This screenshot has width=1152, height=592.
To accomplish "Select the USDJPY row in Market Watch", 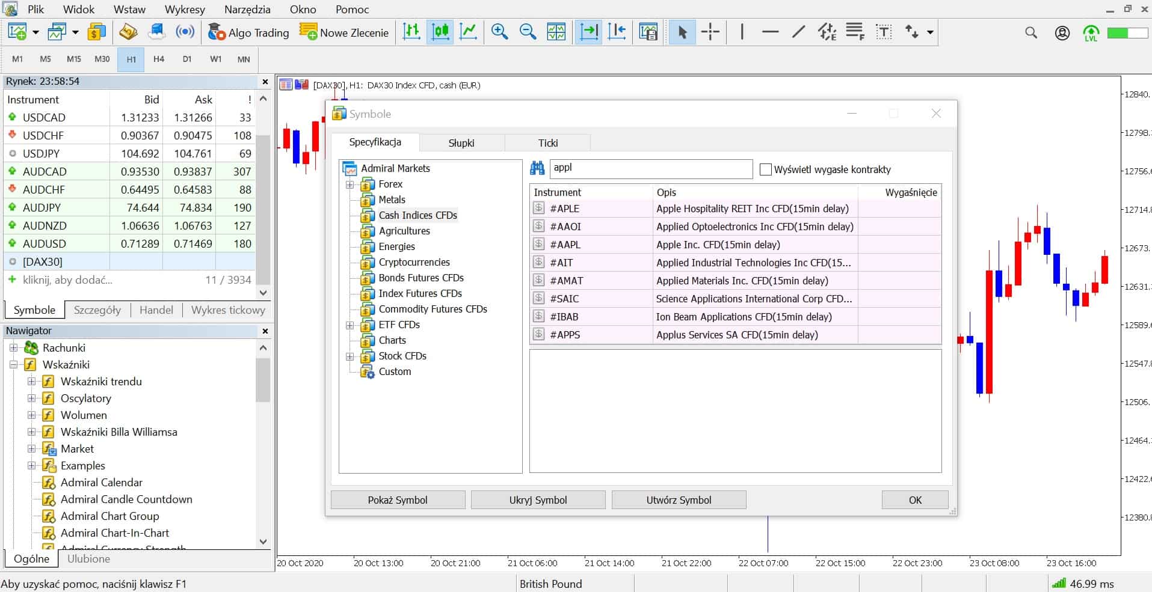I will tap(129, 153).
